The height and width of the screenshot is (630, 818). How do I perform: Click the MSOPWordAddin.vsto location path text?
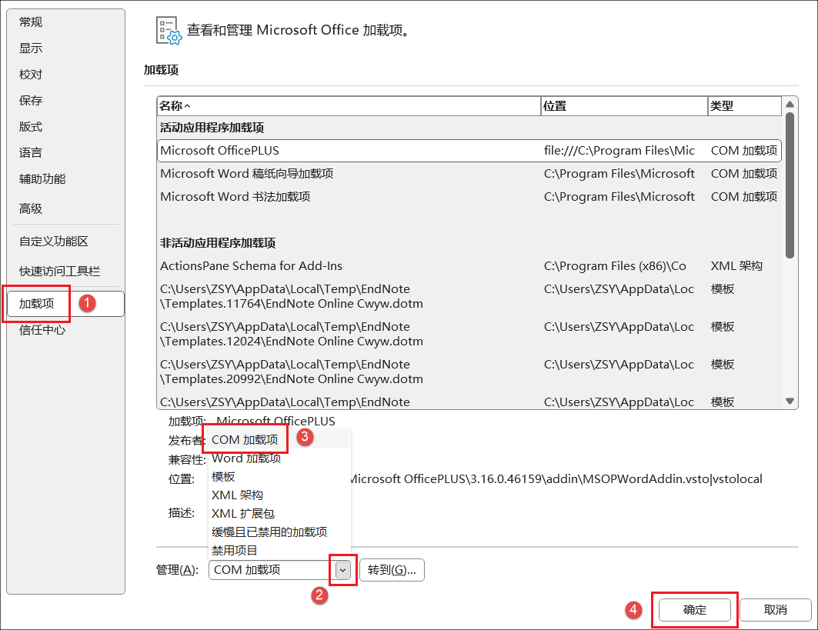[556, 478]
